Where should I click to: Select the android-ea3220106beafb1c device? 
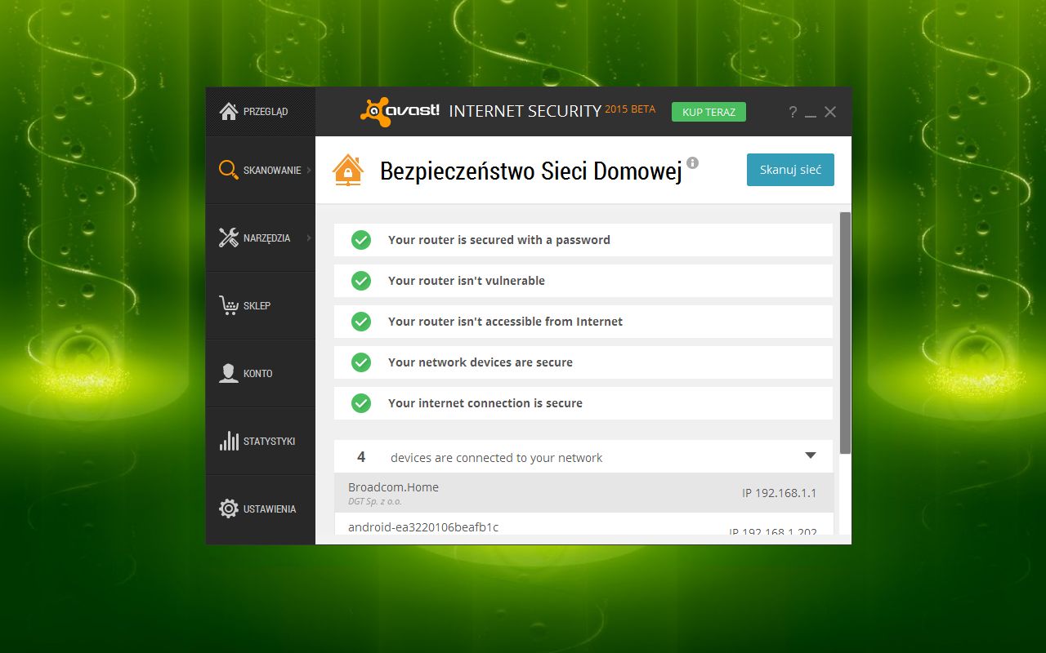pyautogui.click(x=583, y=525)
